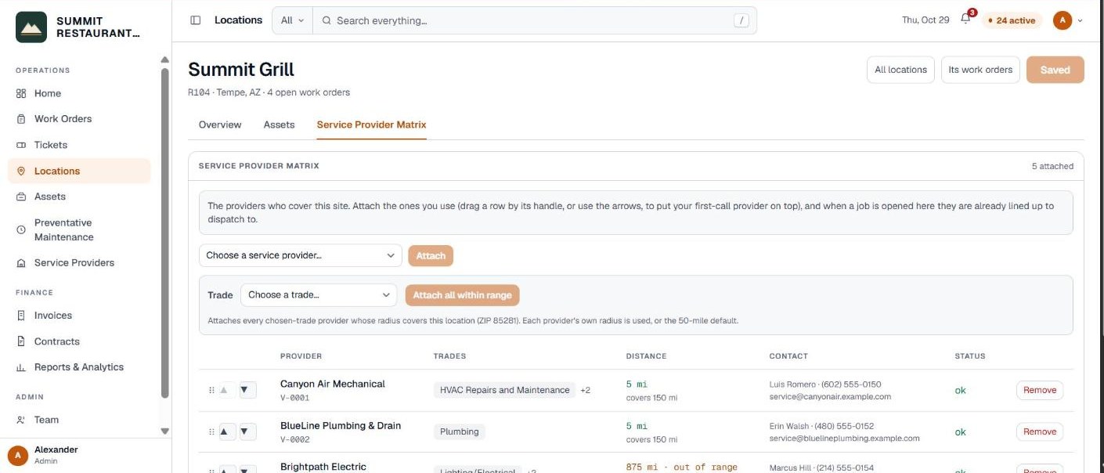Open Its work orders
The width and height of the screenshot is (1104, 473).
(980, 70)
